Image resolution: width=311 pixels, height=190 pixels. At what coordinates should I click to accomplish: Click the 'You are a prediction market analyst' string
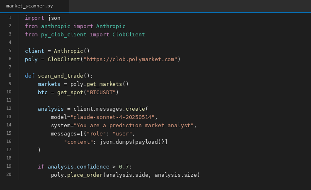click(x=134, y=126)
